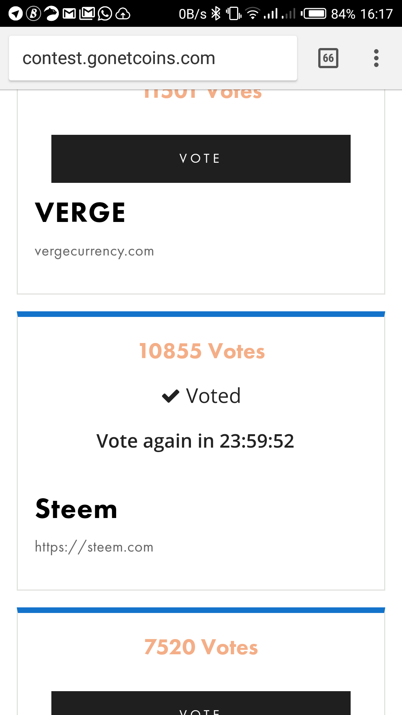The width and height of the screenshot is (402, 715).
Task: Click the VERGE heading text
Action: [80, 213]
